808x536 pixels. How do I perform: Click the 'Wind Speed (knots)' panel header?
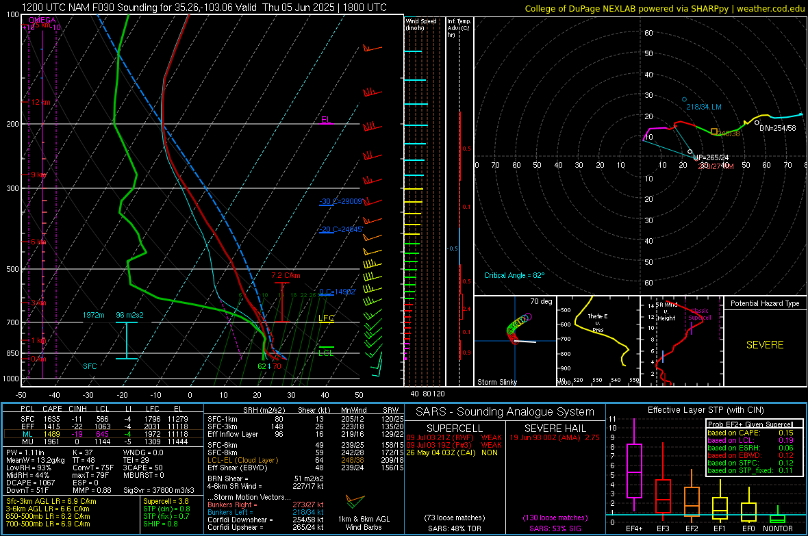click(x=421, y=24)
